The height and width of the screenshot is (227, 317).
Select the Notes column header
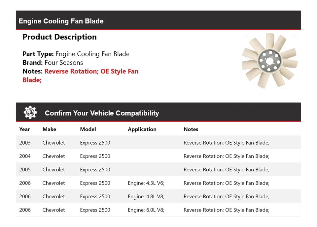pyautogui.click(x=191, y=129)
